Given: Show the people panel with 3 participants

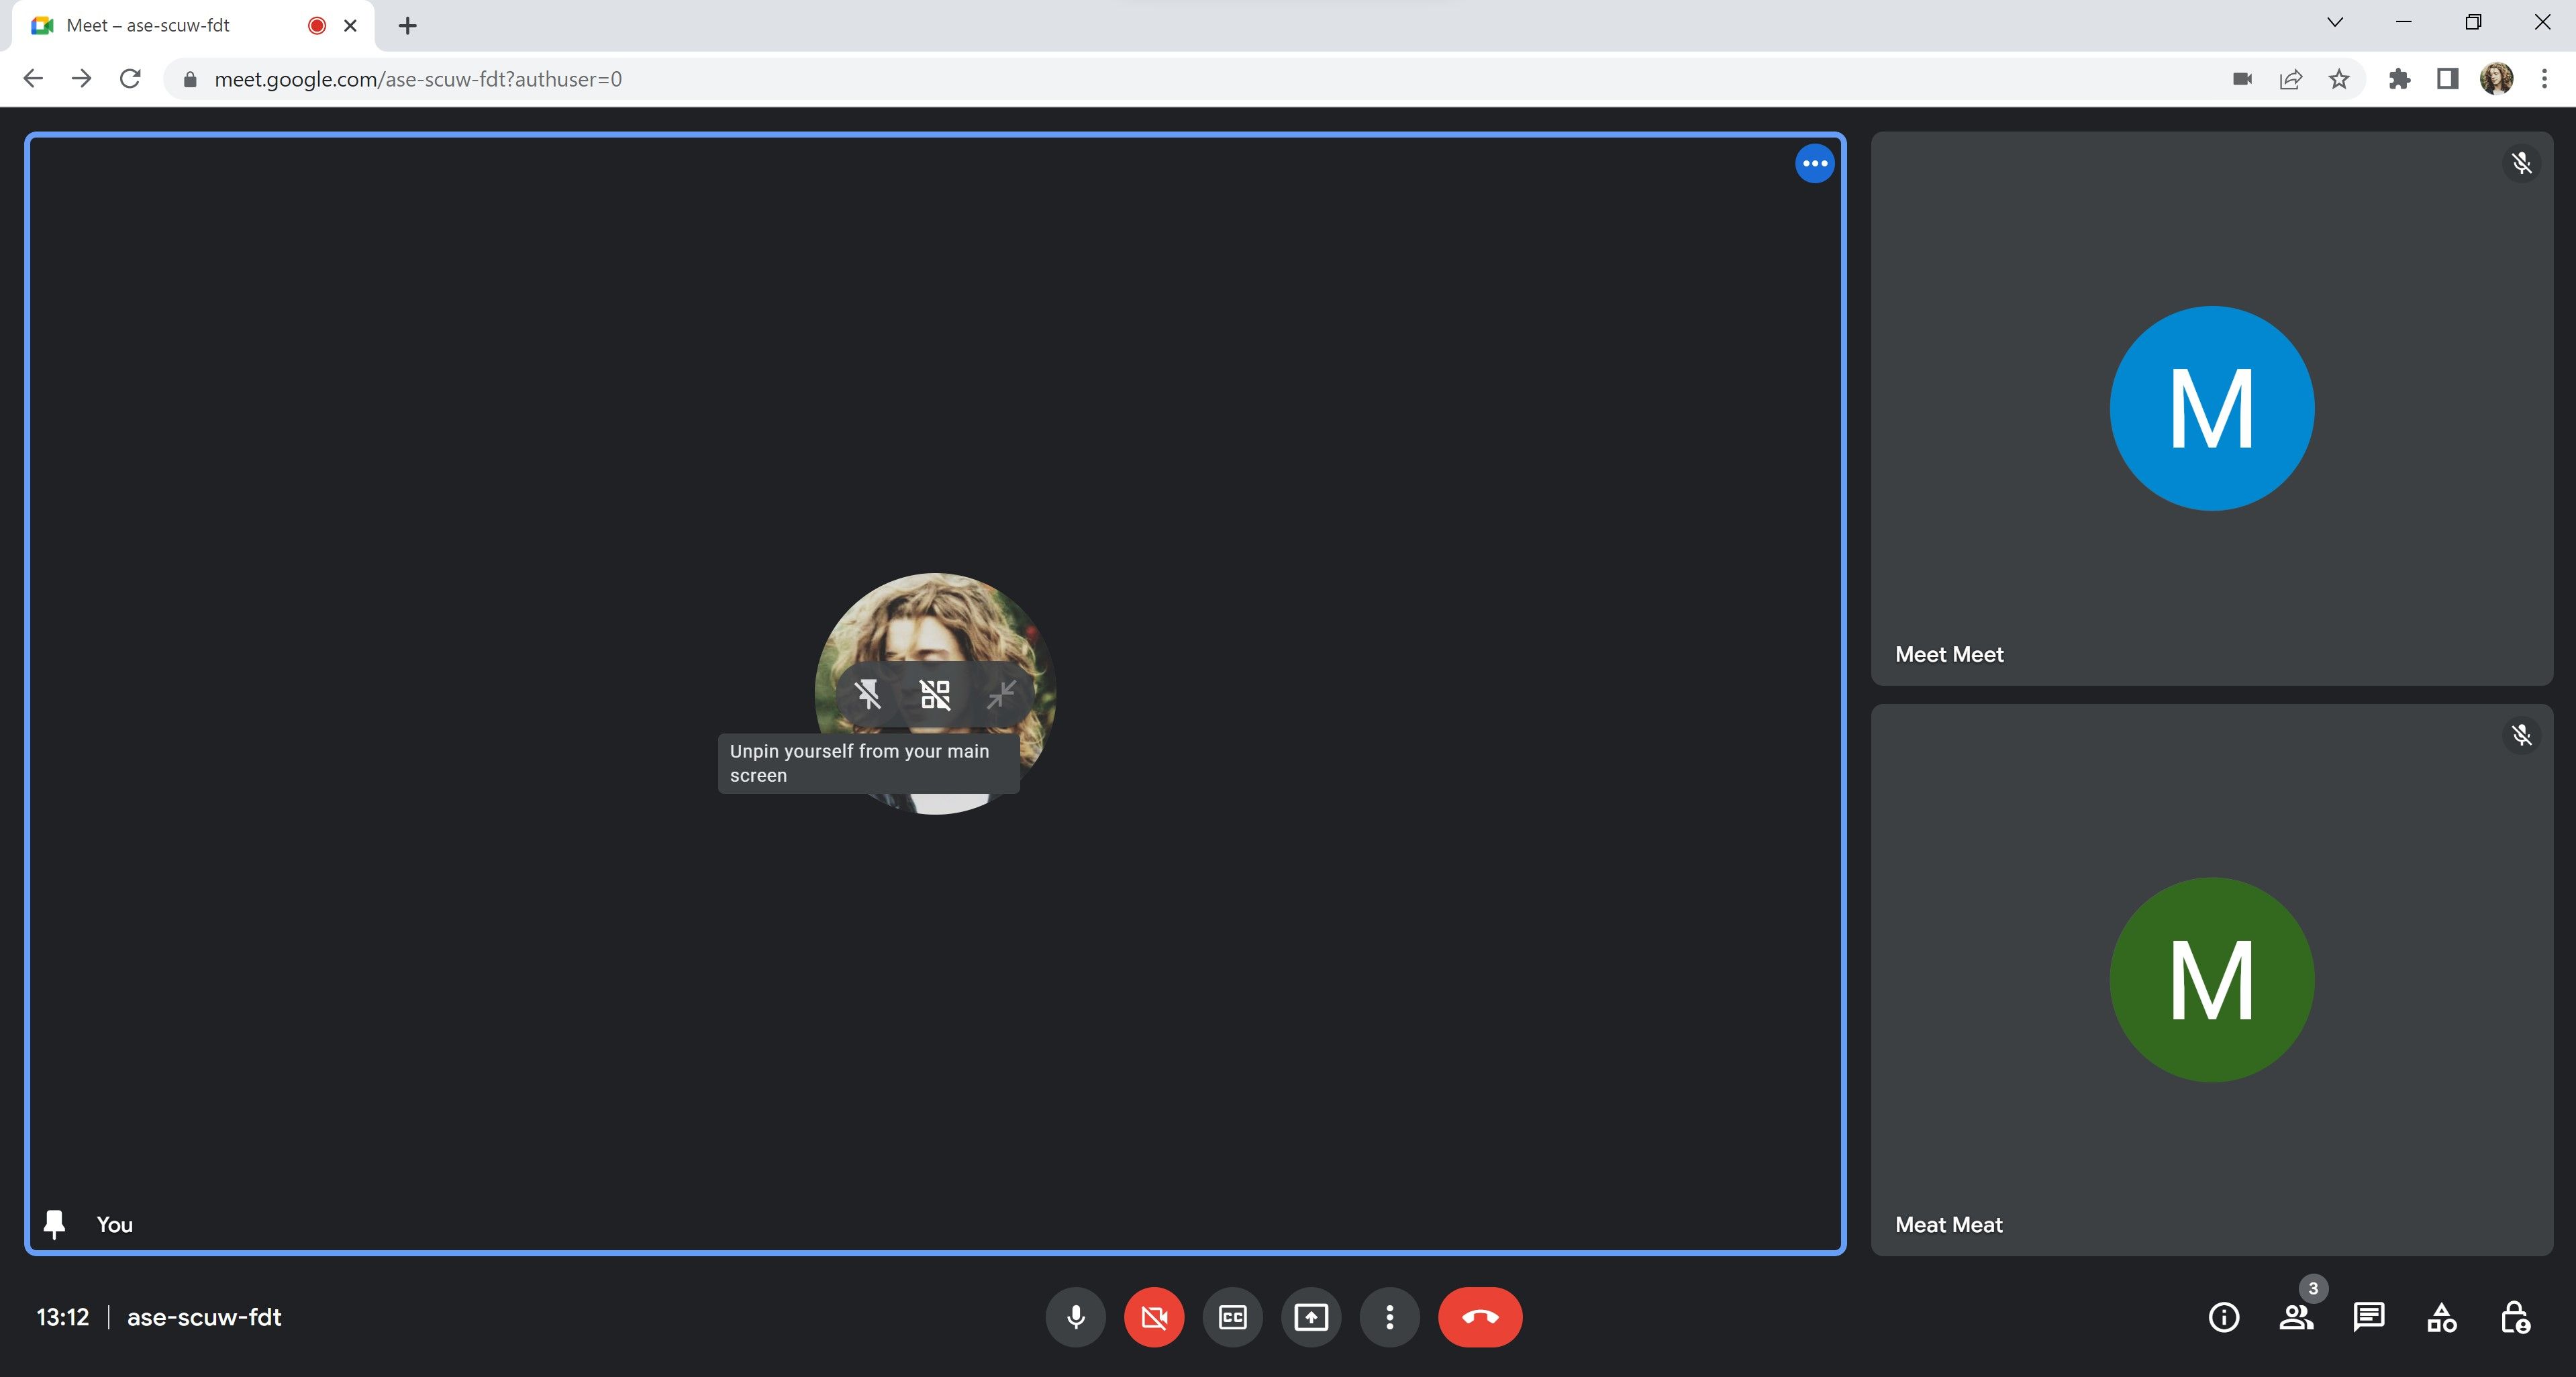Looking at the screenshot, I should click(x=2295, y=1317).
